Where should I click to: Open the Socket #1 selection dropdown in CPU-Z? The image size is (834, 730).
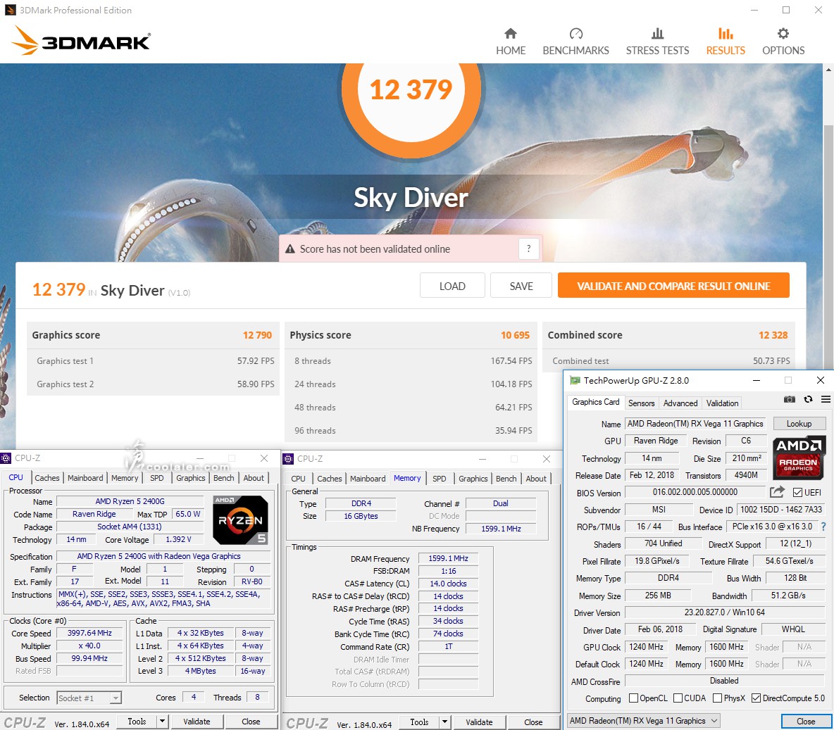point(116,698)
